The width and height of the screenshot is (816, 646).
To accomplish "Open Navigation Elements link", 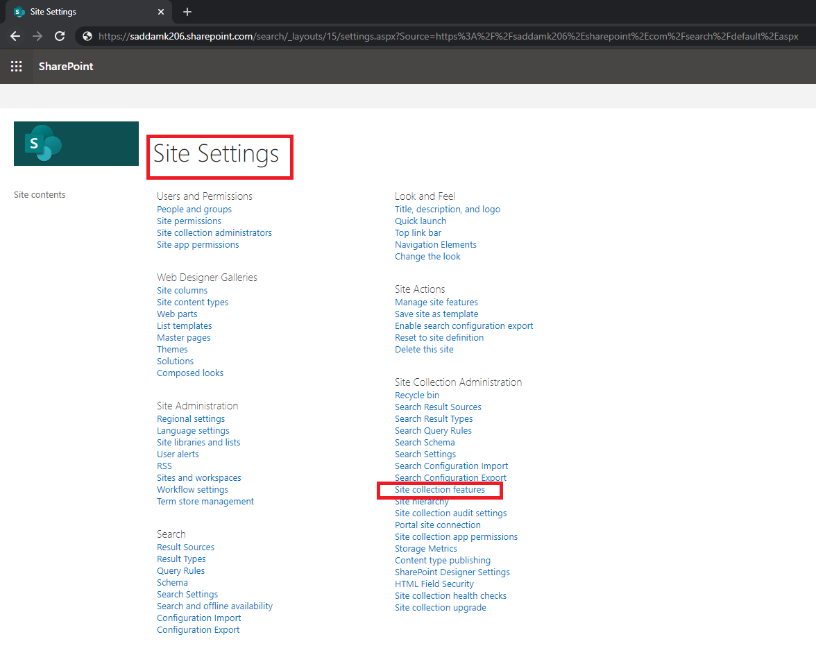I will click(436, 245).
